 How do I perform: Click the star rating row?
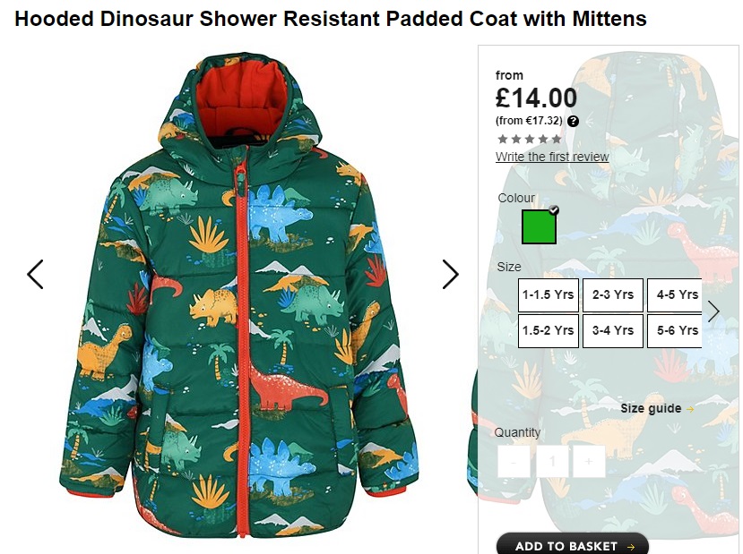[x=530, y=139]
